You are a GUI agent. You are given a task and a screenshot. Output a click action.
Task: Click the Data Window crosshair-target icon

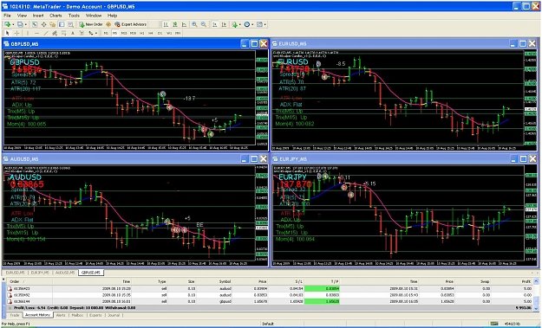(x=43, y=24)
